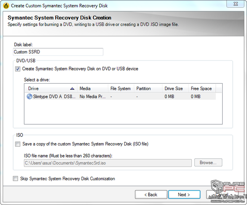Cancel the recovery disk wizard

tap(222, 195)
